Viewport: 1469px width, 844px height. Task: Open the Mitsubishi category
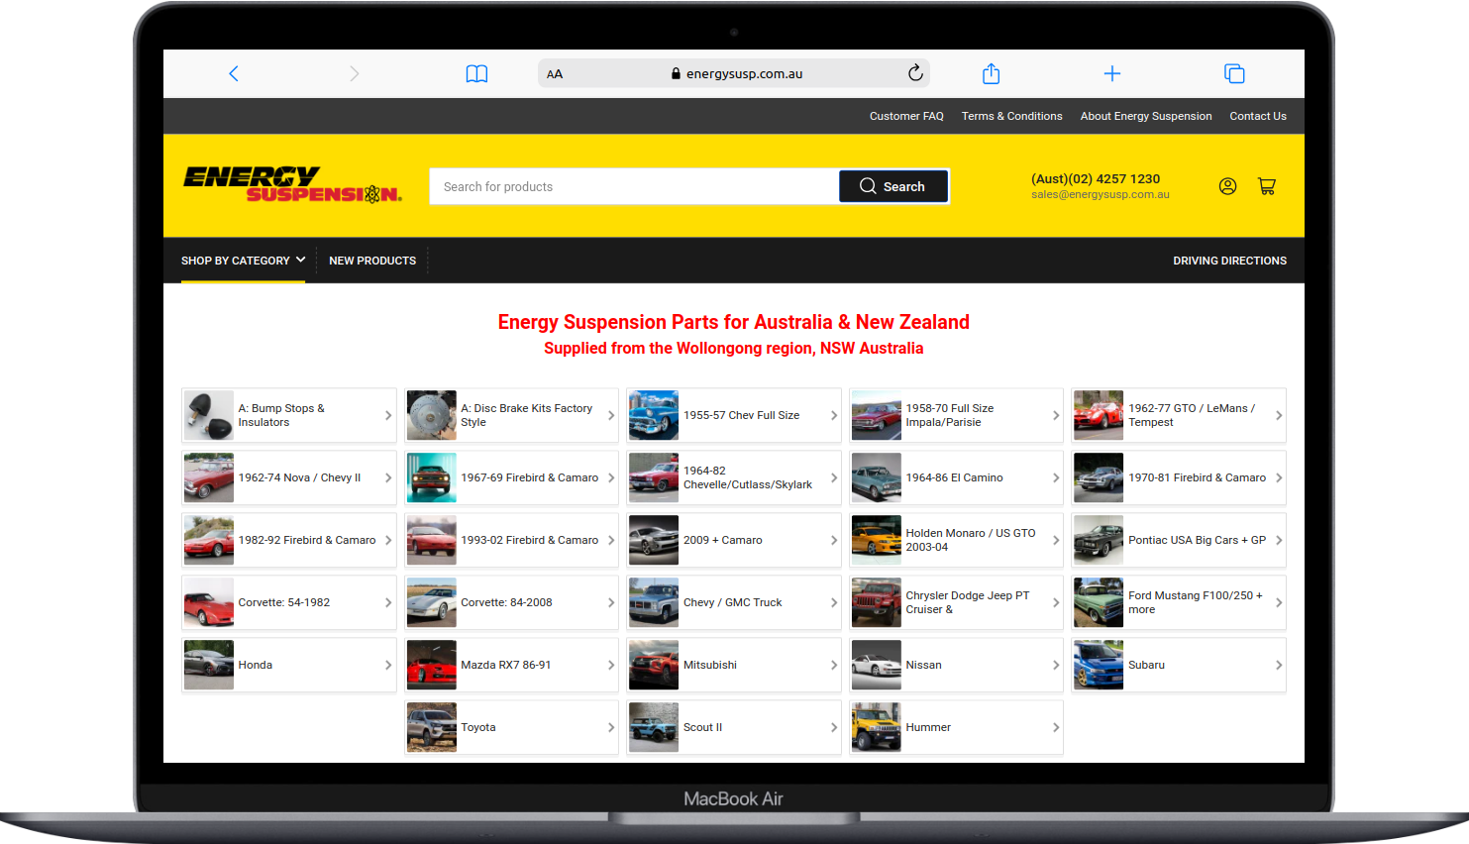(734, 665)
